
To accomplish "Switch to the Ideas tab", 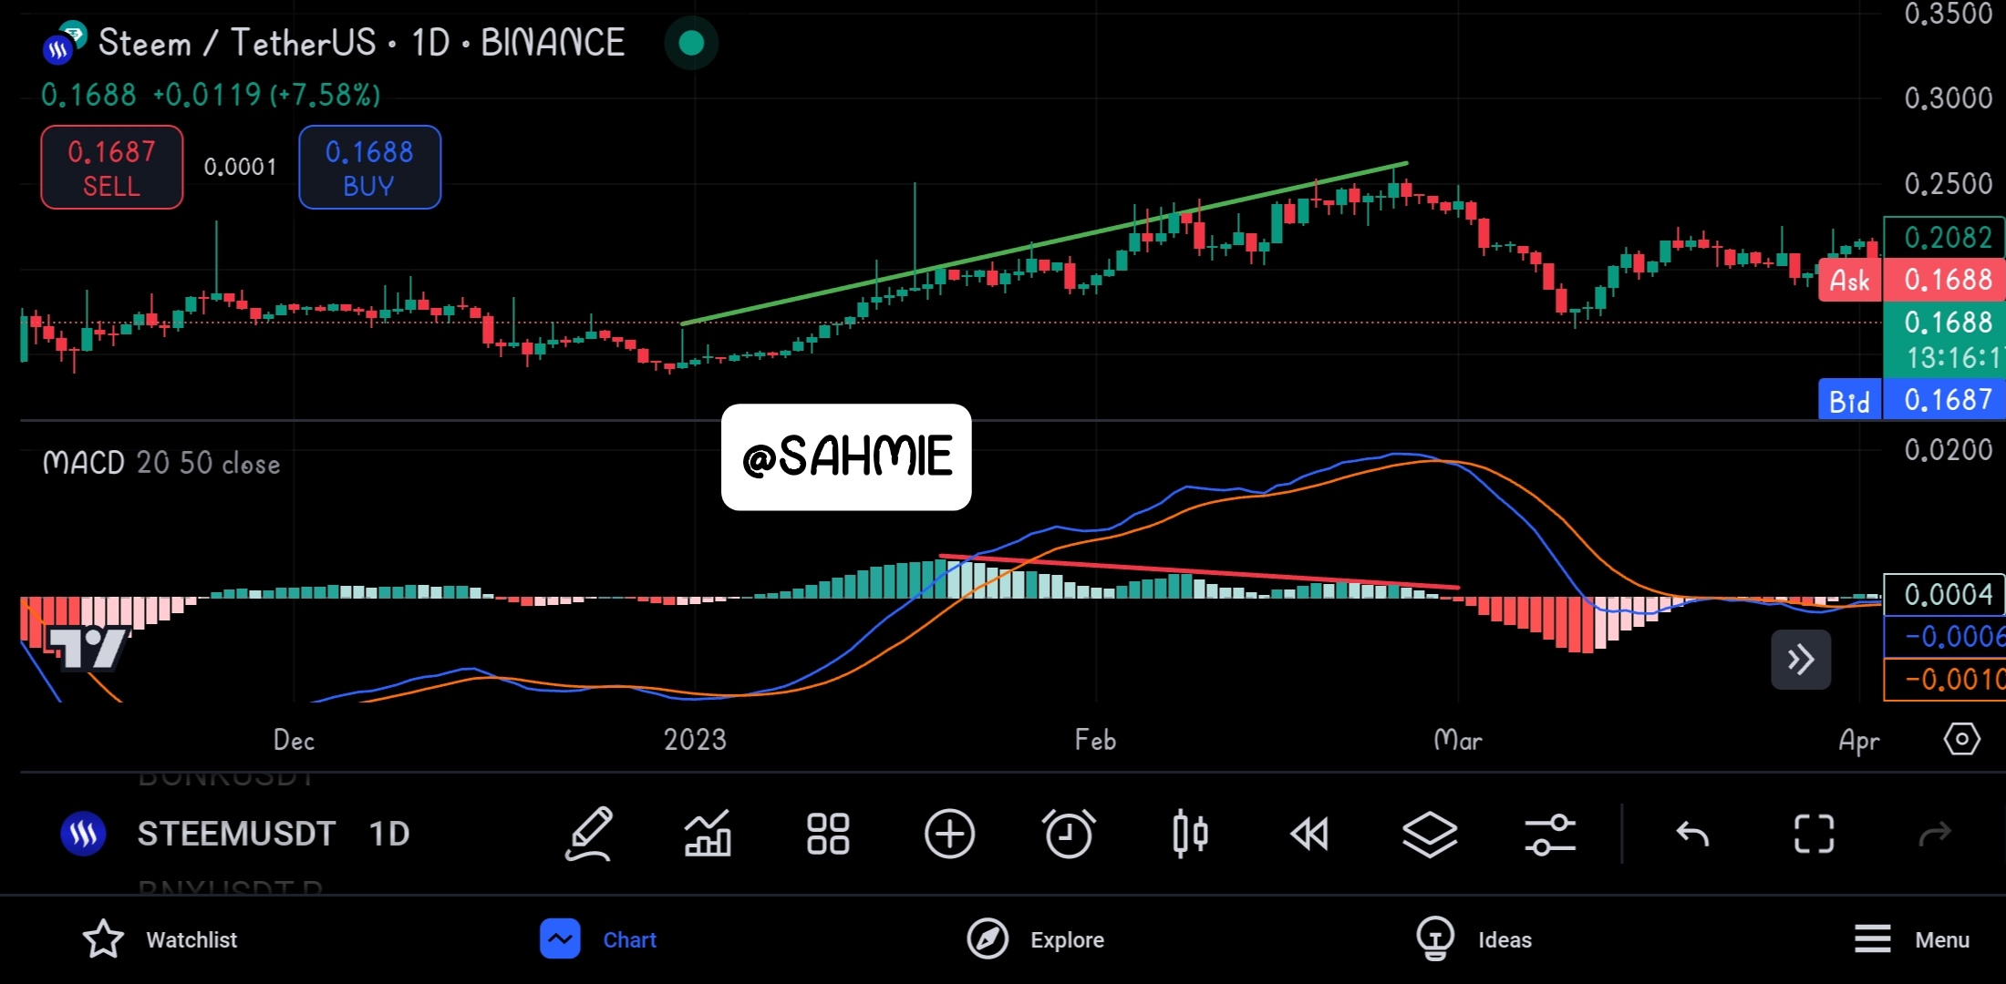I will 1474,939.
